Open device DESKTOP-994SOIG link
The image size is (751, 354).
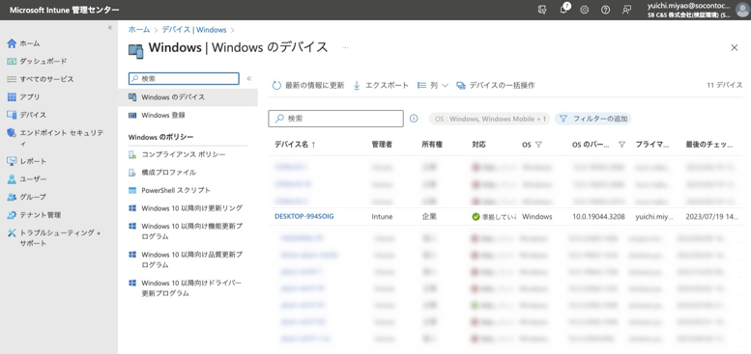click(304, 216)
